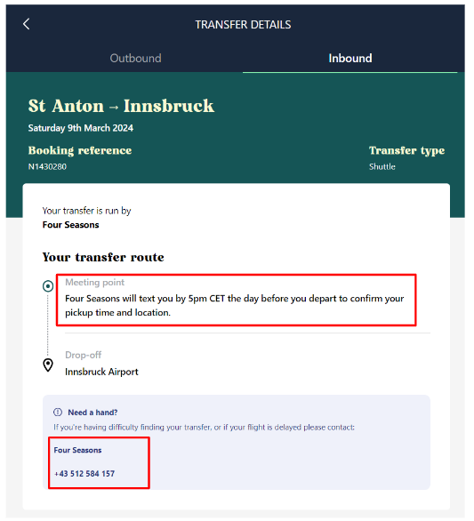Click the drop-off location pin icon
Viewport: 474px width, 521px height.
[48, 365]
